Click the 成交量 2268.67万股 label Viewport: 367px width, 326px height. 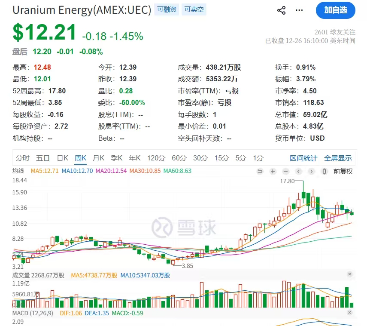(x=38, y=275)
